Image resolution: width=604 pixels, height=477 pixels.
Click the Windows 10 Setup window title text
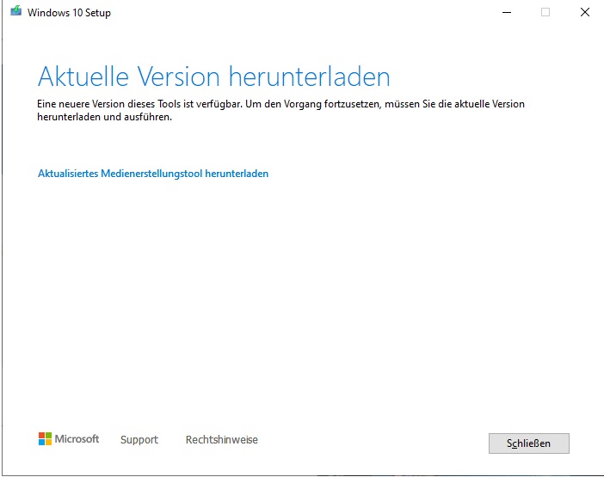click(x=69, y=13)
